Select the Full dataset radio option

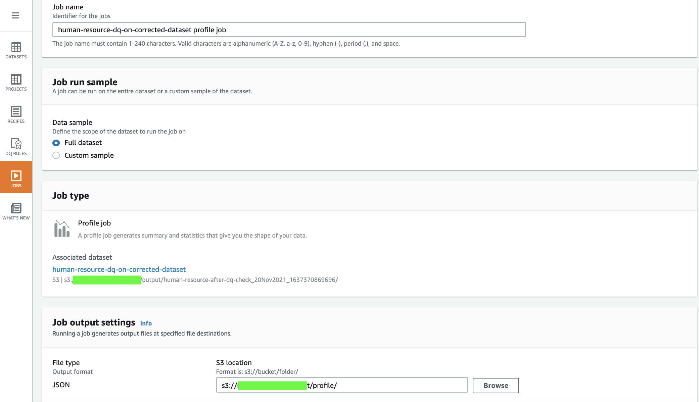pos(56,143)
